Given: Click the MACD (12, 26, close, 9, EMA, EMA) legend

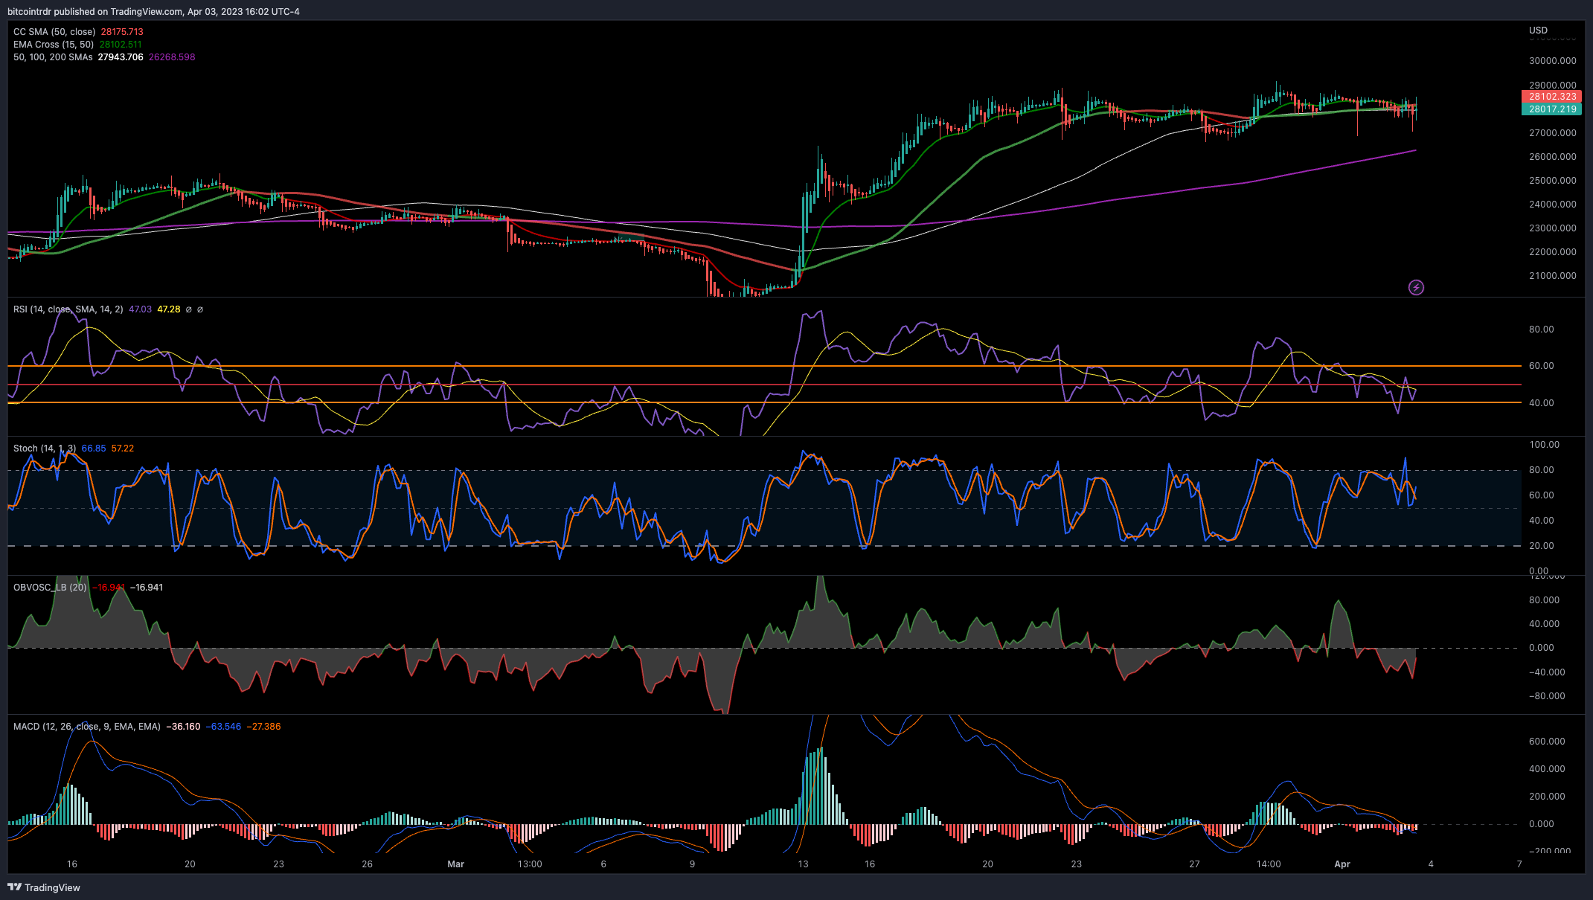Looking at the screenshot, I should pyautogui.click(x=86, y=727).
